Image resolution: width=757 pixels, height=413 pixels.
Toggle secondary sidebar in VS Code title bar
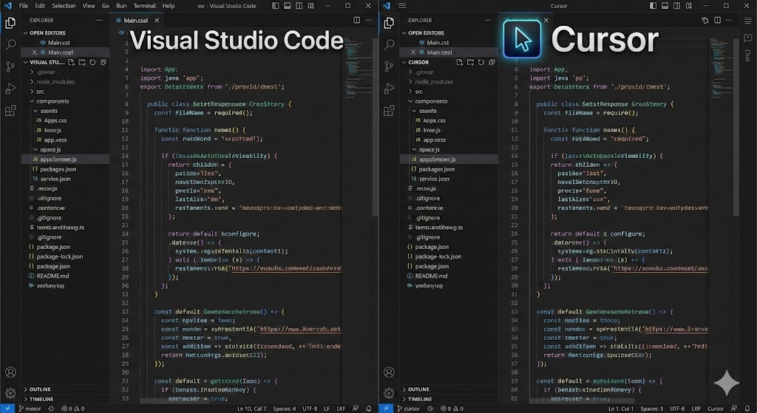coord(299,6)
